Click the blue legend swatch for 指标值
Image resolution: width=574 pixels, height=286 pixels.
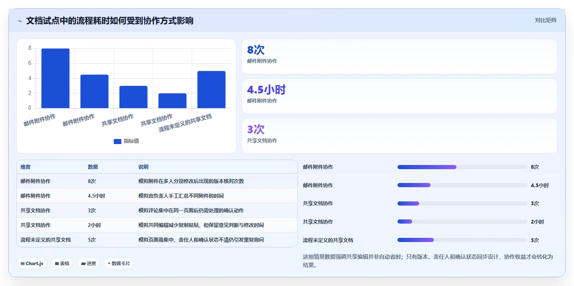pyautogui.click(x=118, y=141)
